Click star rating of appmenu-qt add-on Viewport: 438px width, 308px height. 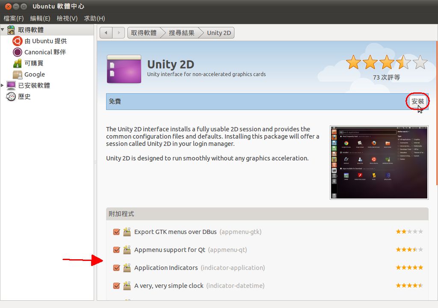click(x=409, y=249)
